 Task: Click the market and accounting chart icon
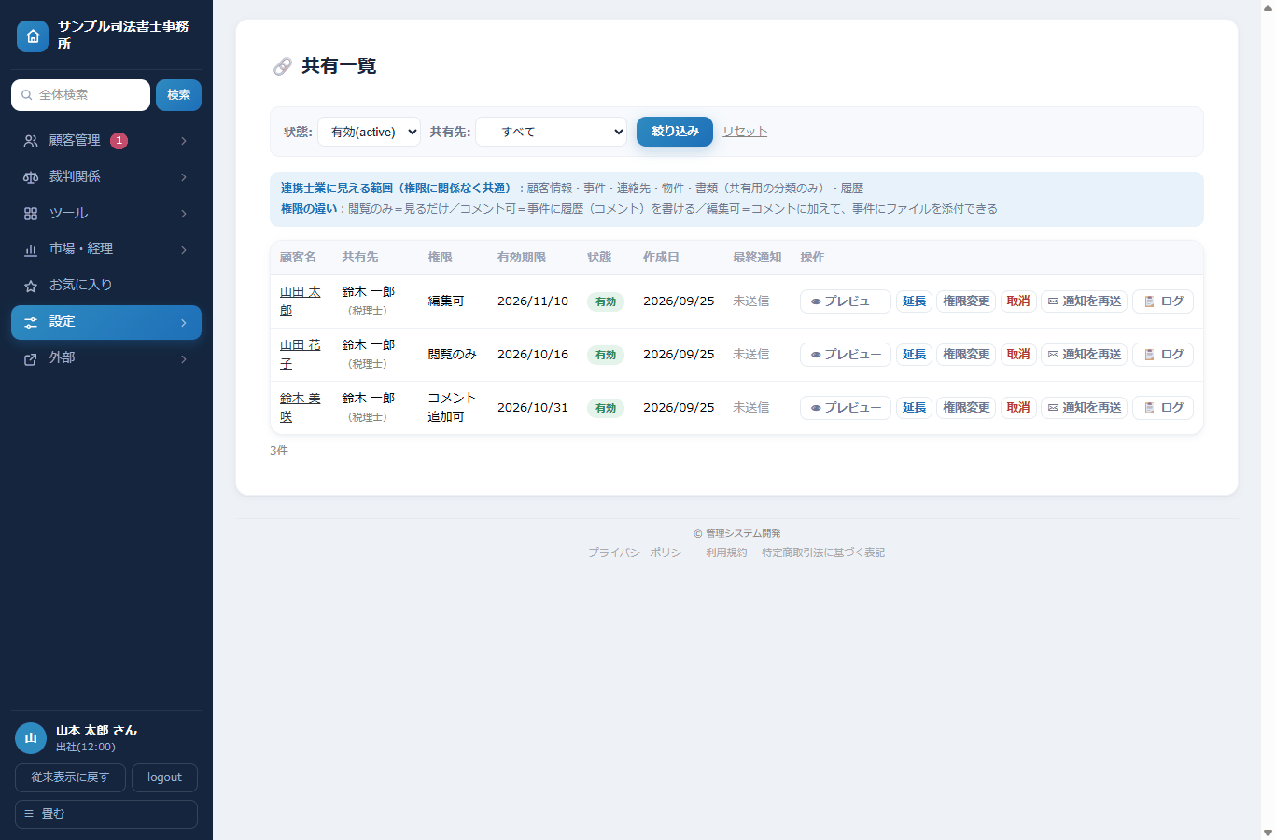point(31,249)
